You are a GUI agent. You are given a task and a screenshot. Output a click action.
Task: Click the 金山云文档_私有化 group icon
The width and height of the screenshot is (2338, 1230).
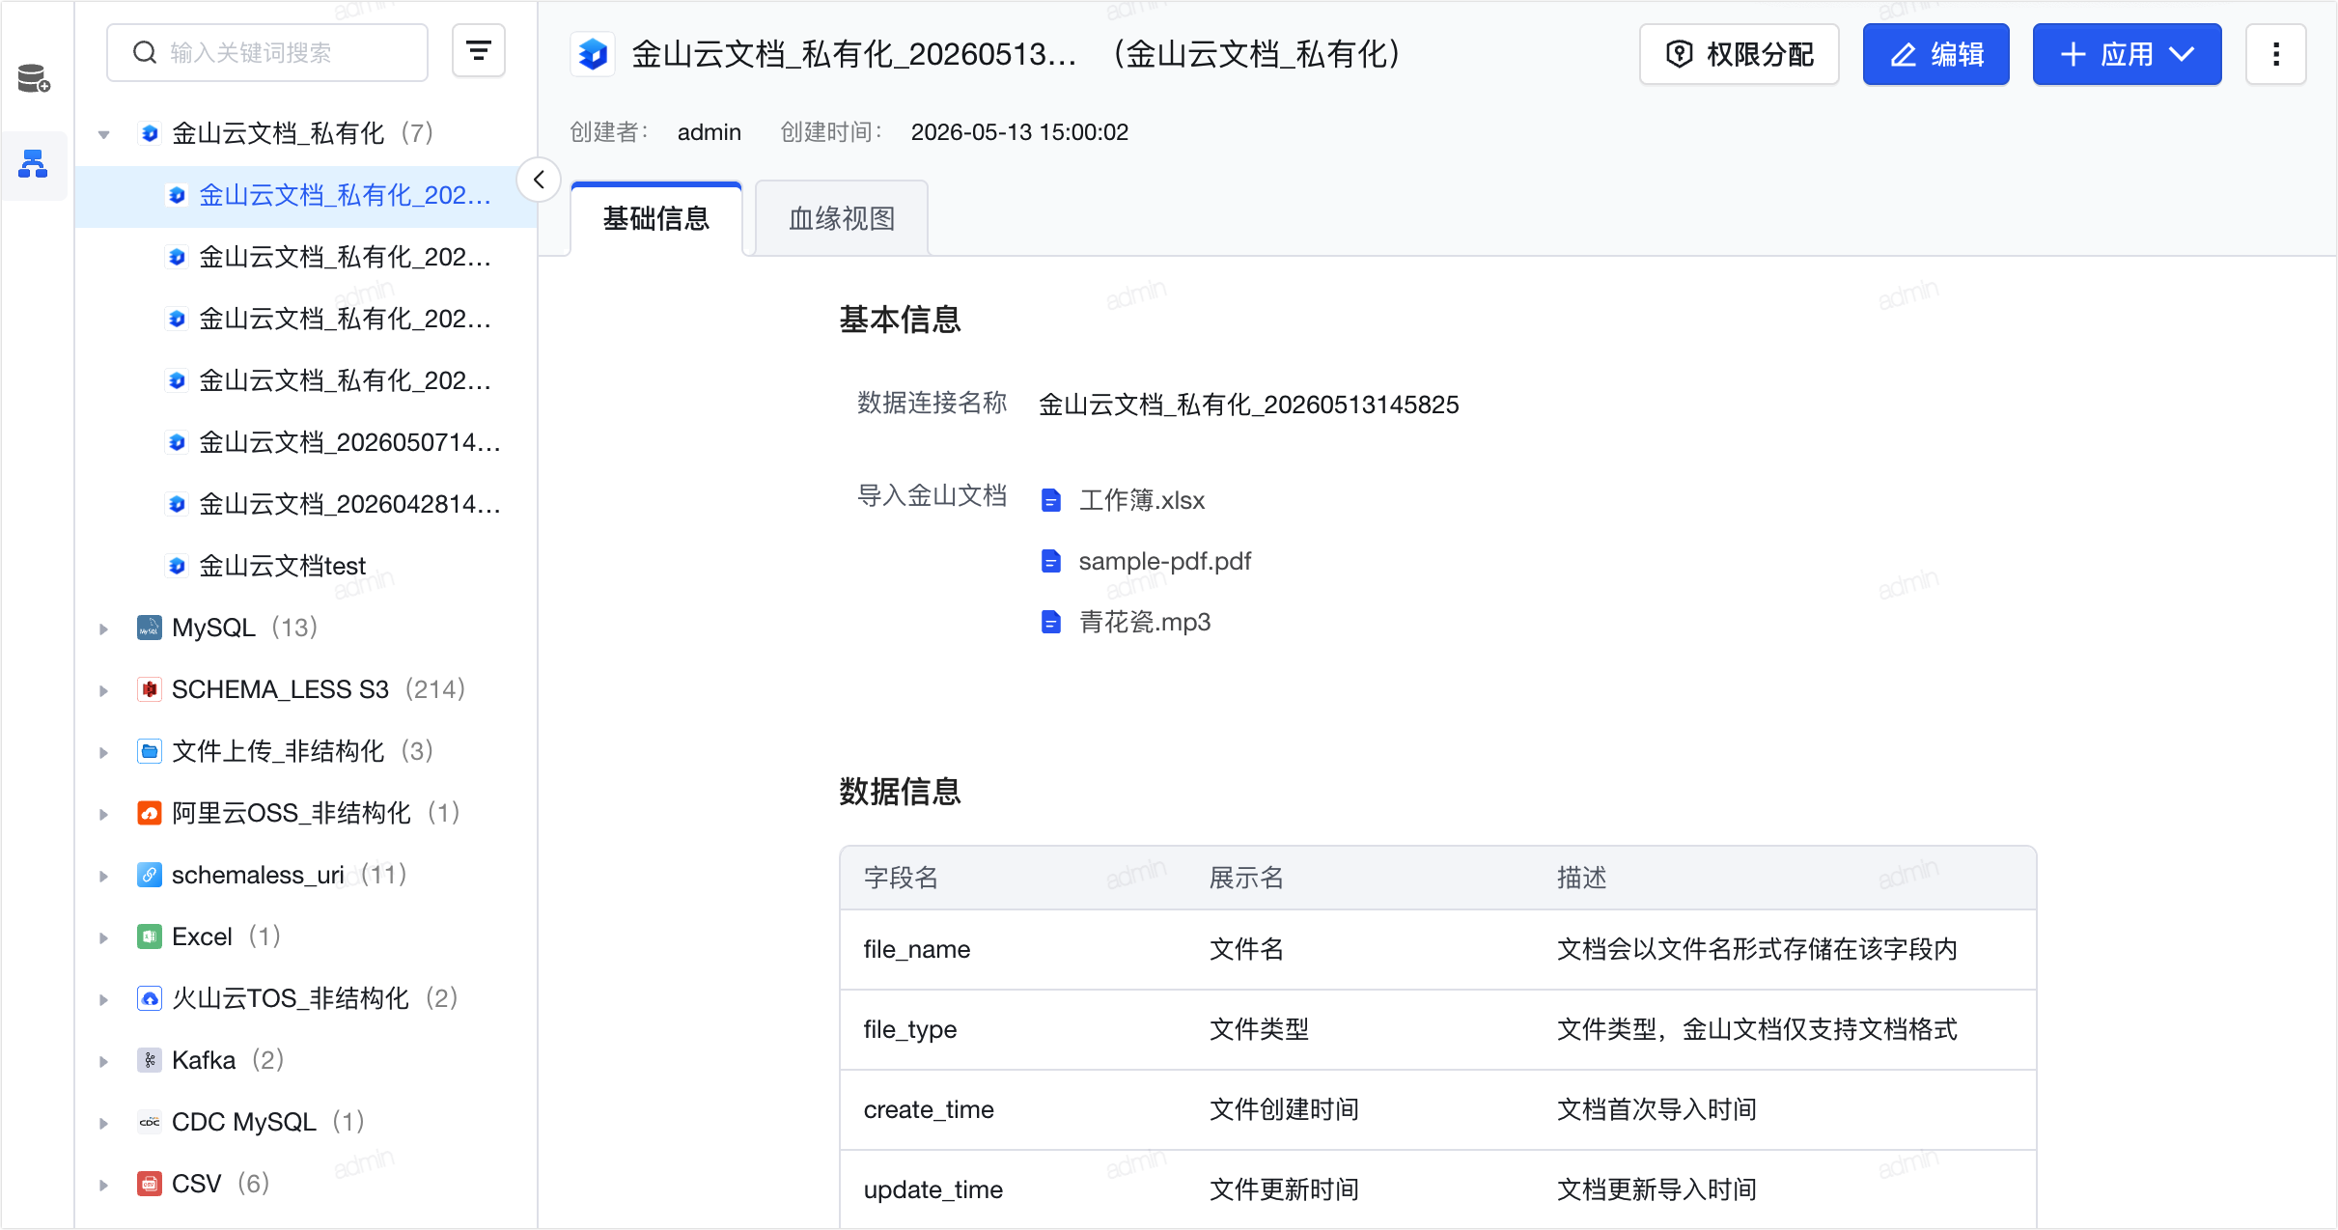coord(150,133)
